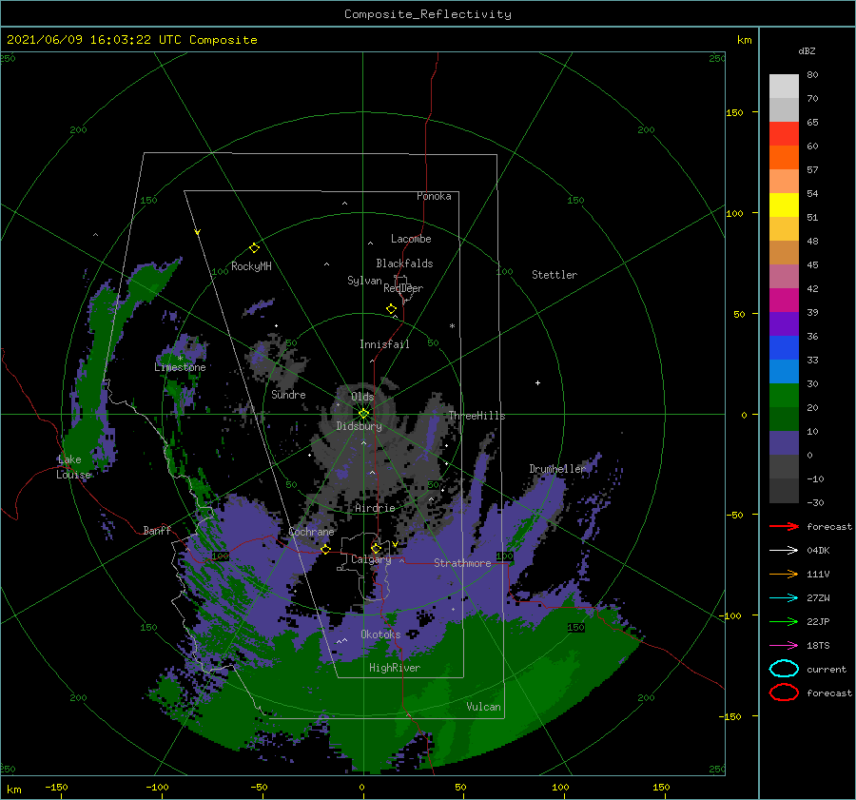The image size is (856, 800).
Task: Click the Lacombe city label
Action: pyautogui.click(x=411, y=239)
